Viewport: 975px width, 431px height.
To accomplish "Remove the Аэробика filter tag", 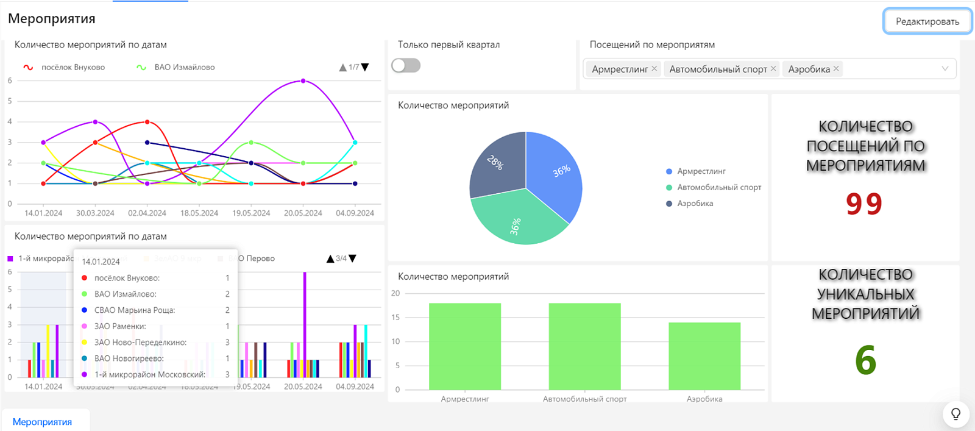I will [x=836, y=69].
